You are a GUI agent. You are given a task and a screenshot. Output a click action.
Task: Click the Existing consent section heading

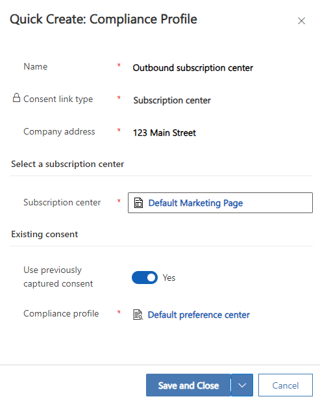(44, 234)
